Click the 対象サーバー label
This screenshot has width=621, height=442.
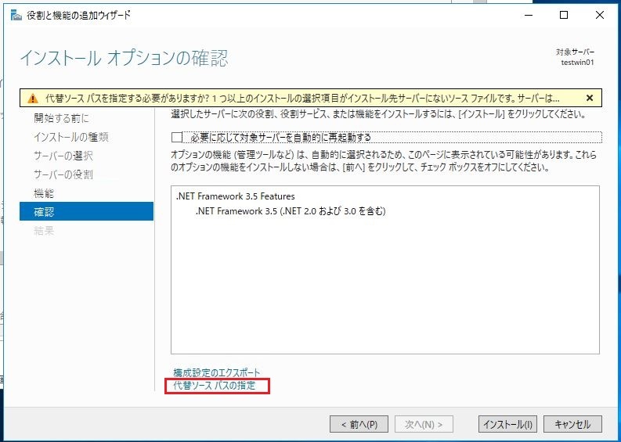coord(575,52)
